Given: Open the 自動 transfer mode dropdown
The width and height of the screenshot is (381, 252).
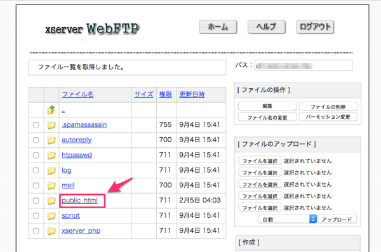Looking at the screenshot, I should tap(288, 219).
